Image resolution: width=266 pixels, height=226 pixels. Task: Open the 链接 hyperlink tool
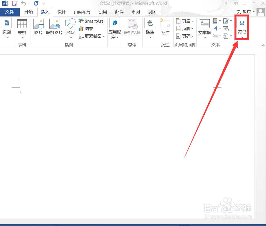[150, 27]
